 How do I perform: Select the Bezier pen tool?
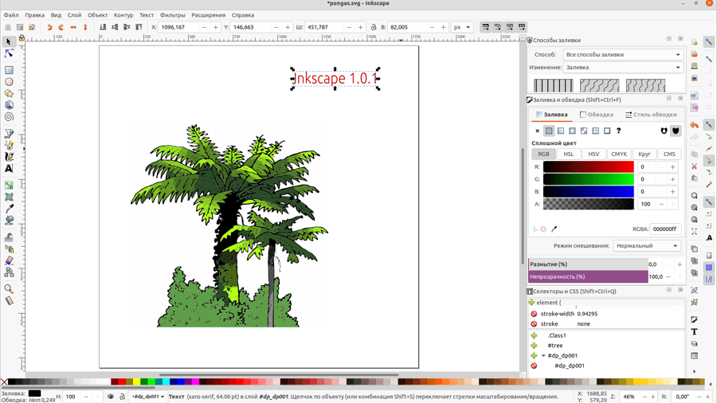(x=9, y=134)
